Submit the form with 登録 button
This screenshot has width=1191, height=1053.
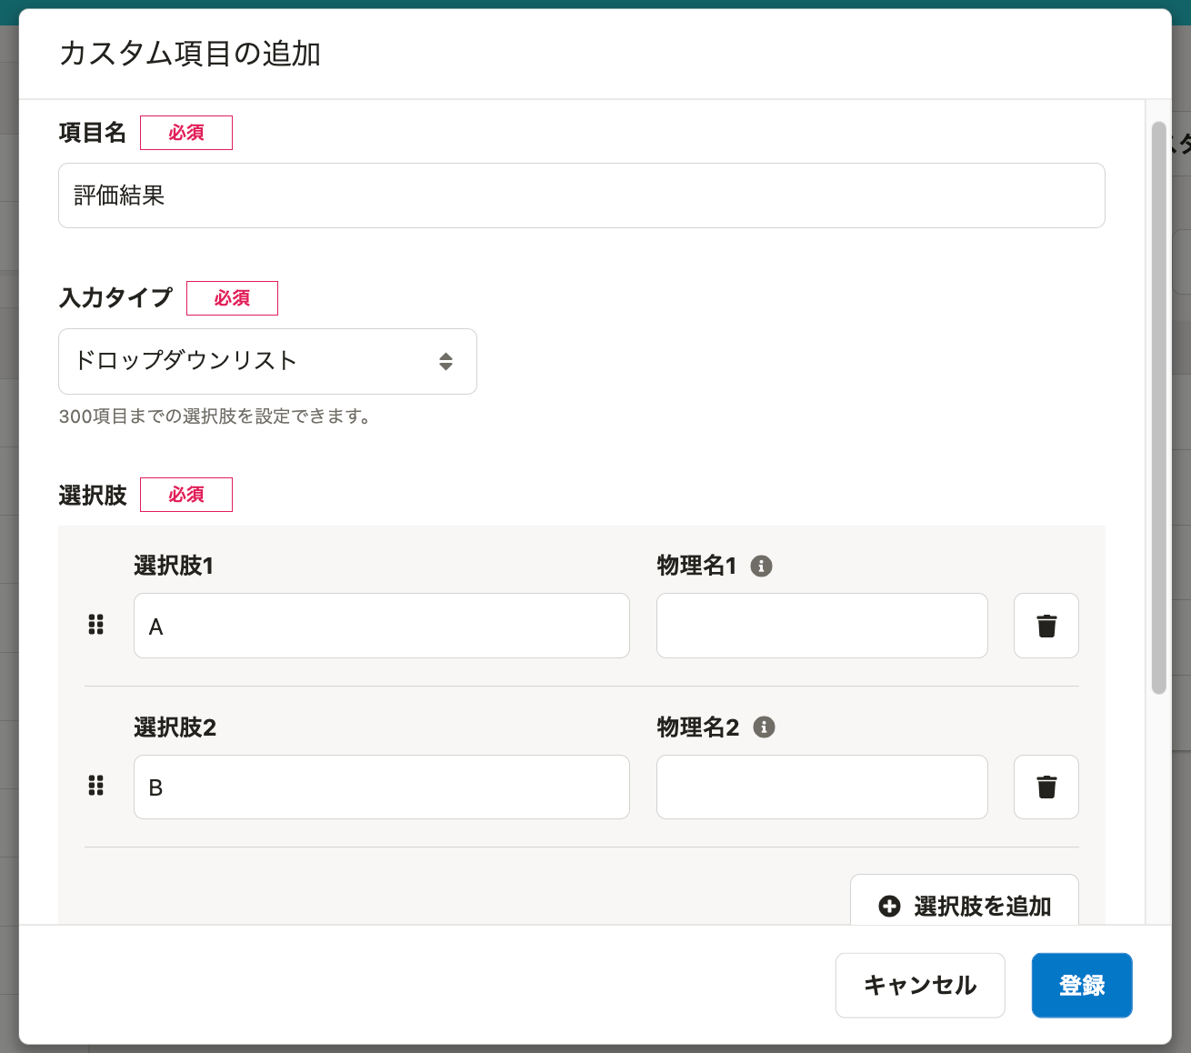click(1082, 985)
